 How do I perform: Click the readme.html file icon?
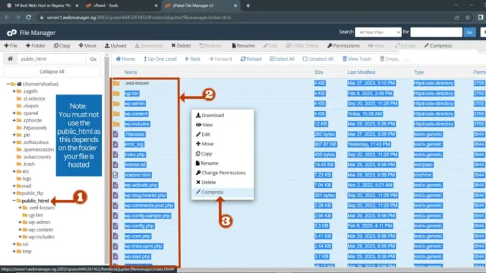pos(115,175)
